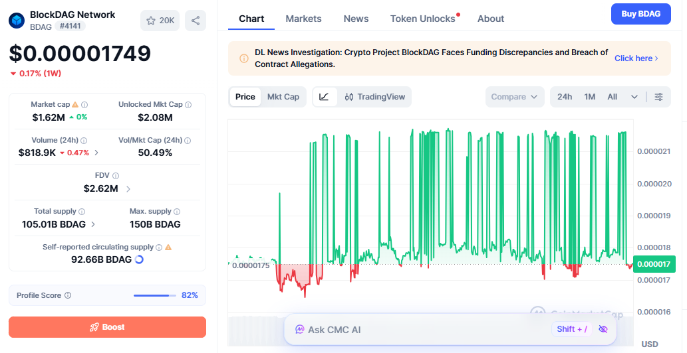Click the #4141 rank badge
This screenshot has width=687, height=353.
pyautogui.click(x=70, y=27)
